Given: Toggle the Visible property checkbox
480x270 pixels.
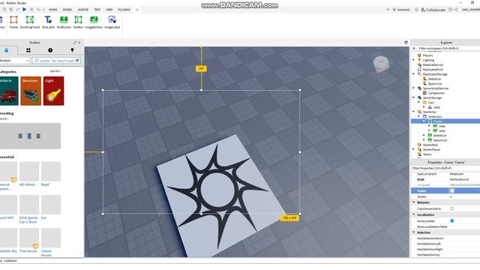Looking at the screenshot, I should 452,190.
